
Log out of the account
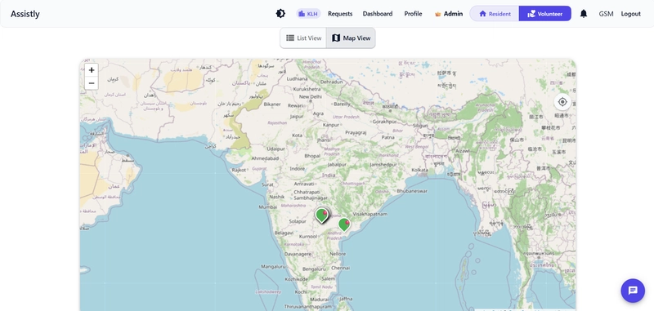coord(630,14)
